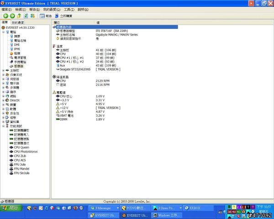Click the 資料庫 database icon in tree
This screenshot has width=274, height=219.
pyautogui.click(x=7, y=122)
